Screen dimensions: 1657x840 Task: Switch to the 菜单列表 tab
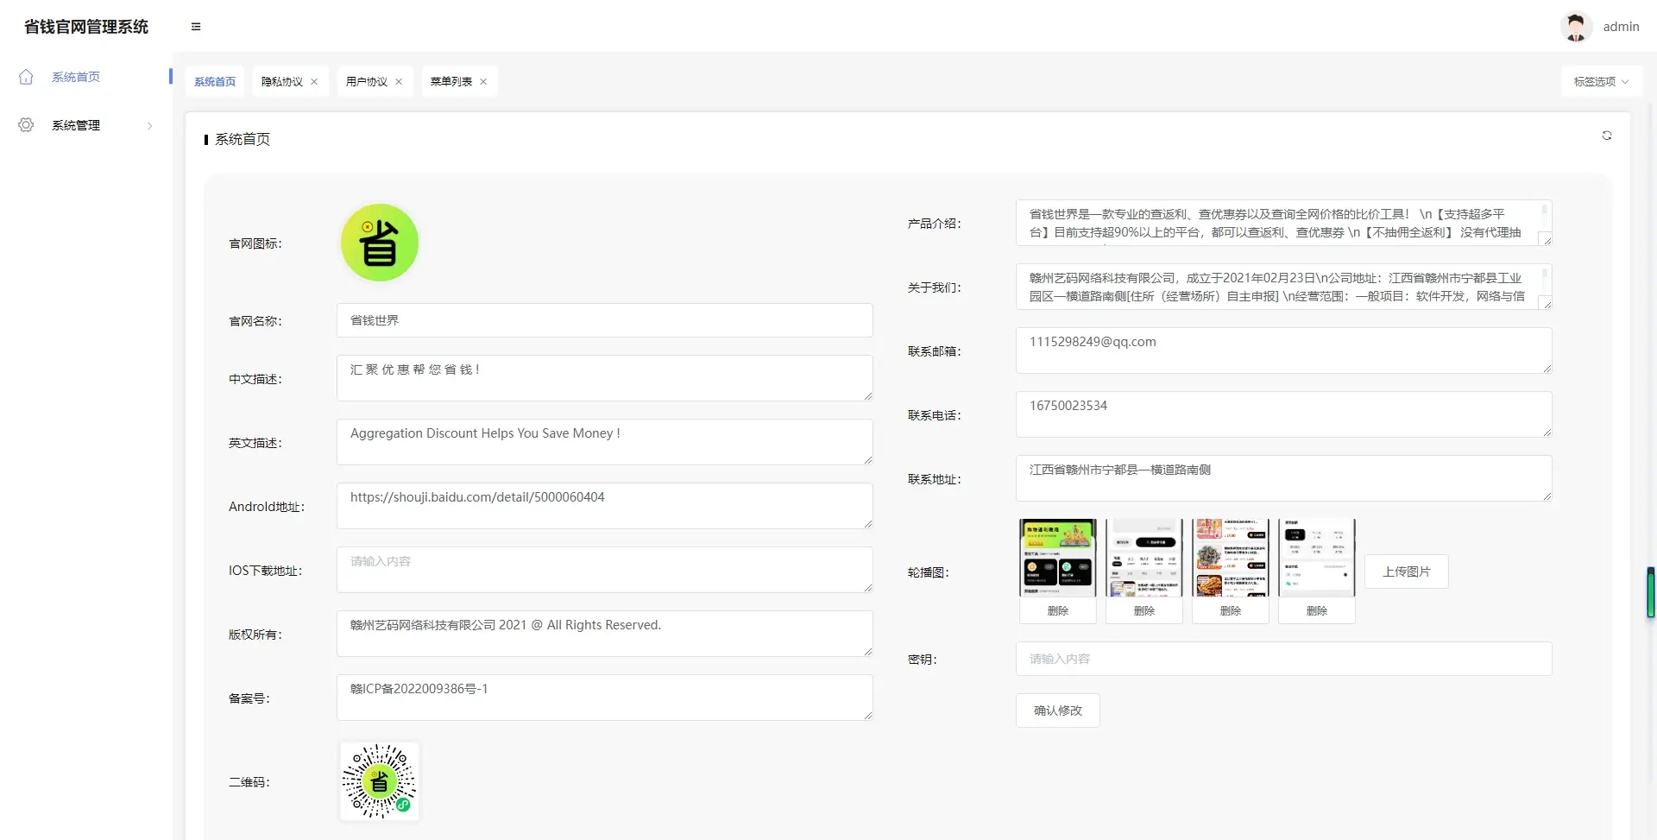451,82
